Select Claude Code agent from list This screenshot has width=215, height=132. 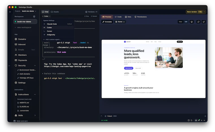tap(58, 24)
